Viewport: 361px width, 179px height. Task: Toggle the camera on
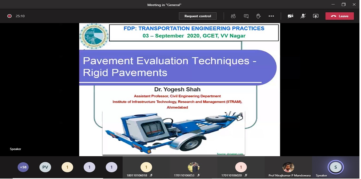[290, 16]
